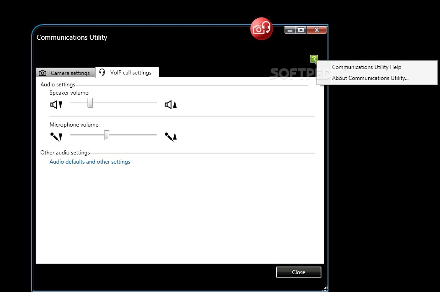Click the Audio settings heading

coord(58,85)
